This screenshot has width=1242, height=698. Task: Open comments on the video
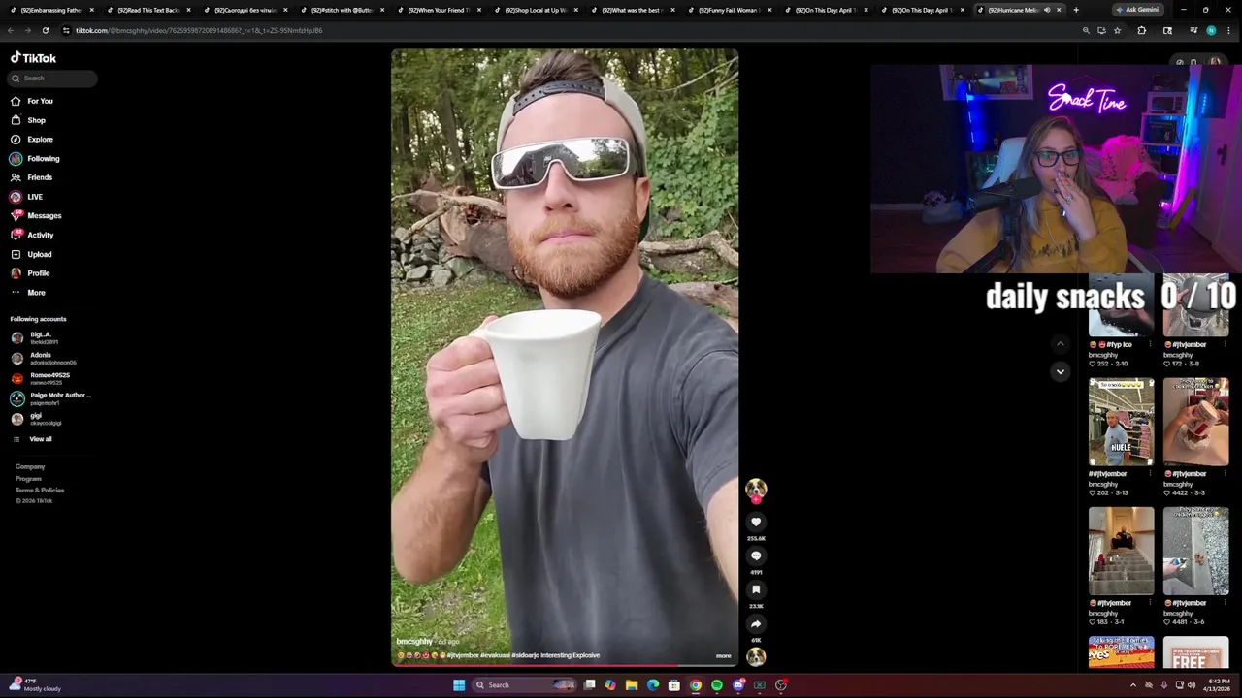(756, 555)
